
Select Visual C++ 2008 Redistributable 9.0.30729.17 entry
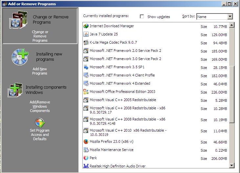[x=156, y=110]
